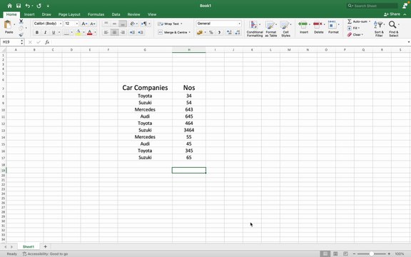Viewport: 411px width, 257px height.
Task: Align cell text to the right
Action: click(123, 32)
